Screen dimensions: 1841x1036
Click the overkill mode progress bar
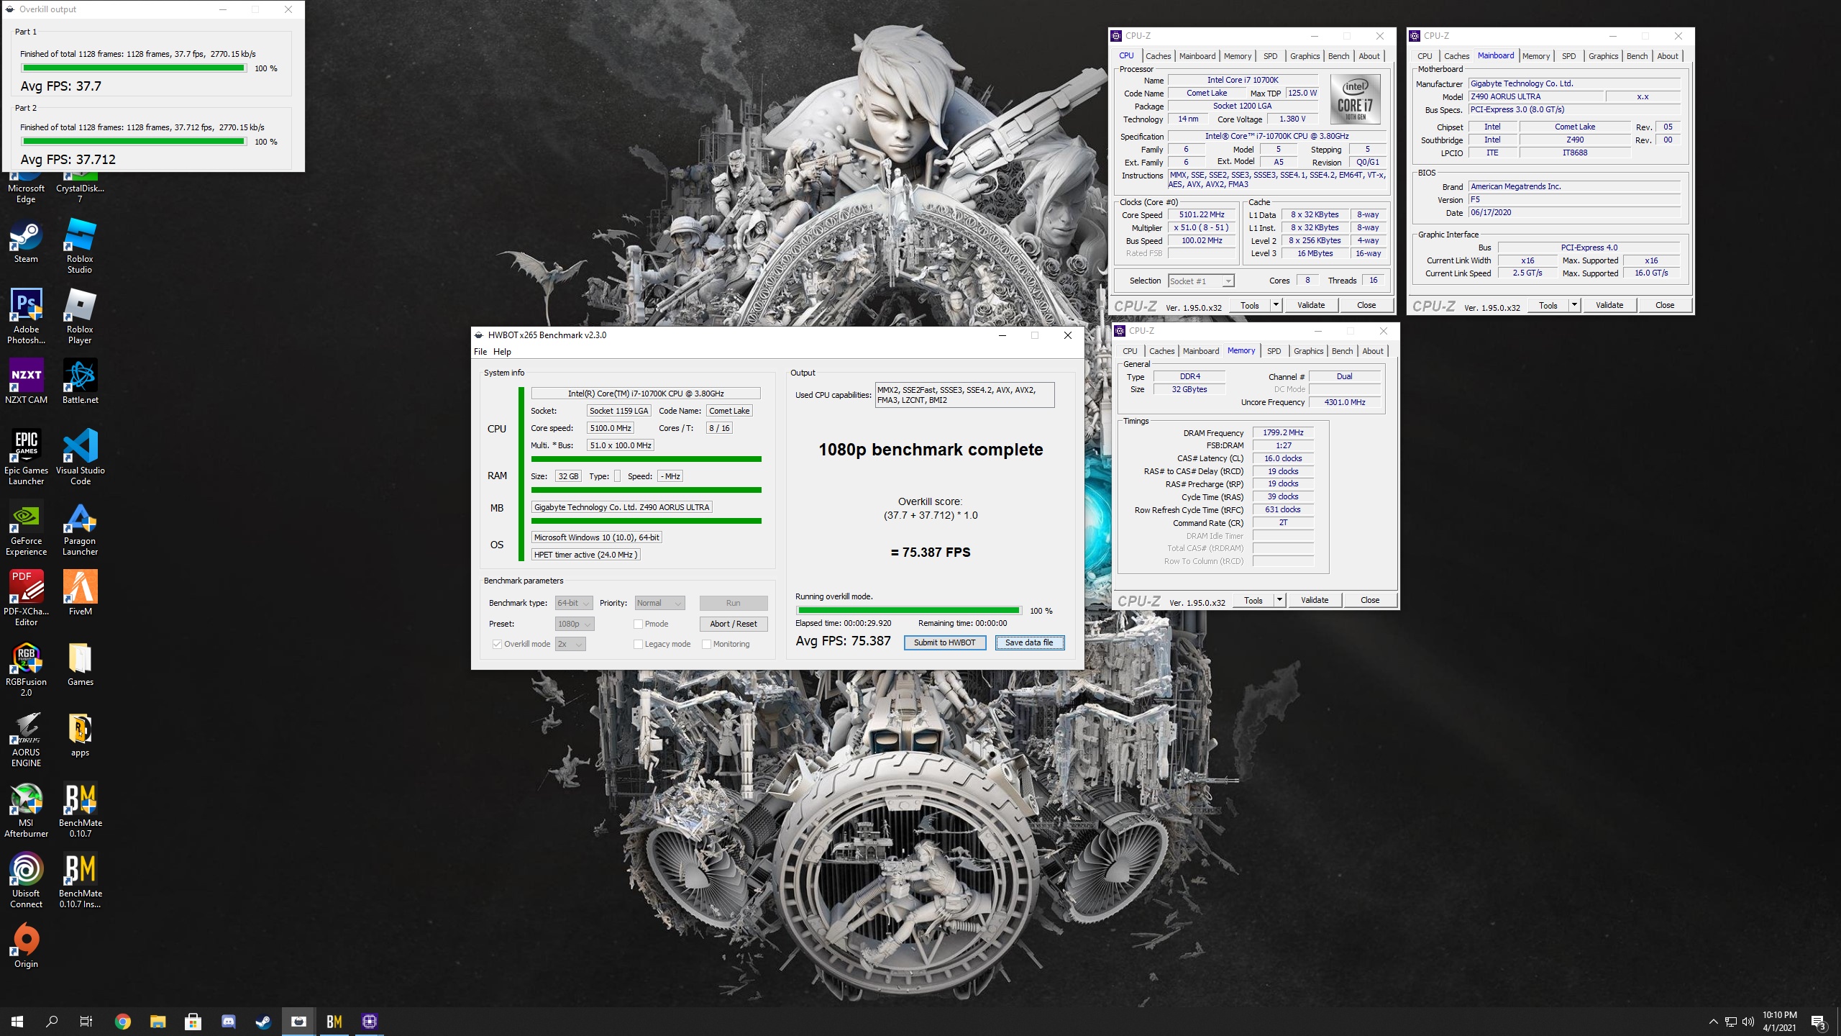coord(909,611)
